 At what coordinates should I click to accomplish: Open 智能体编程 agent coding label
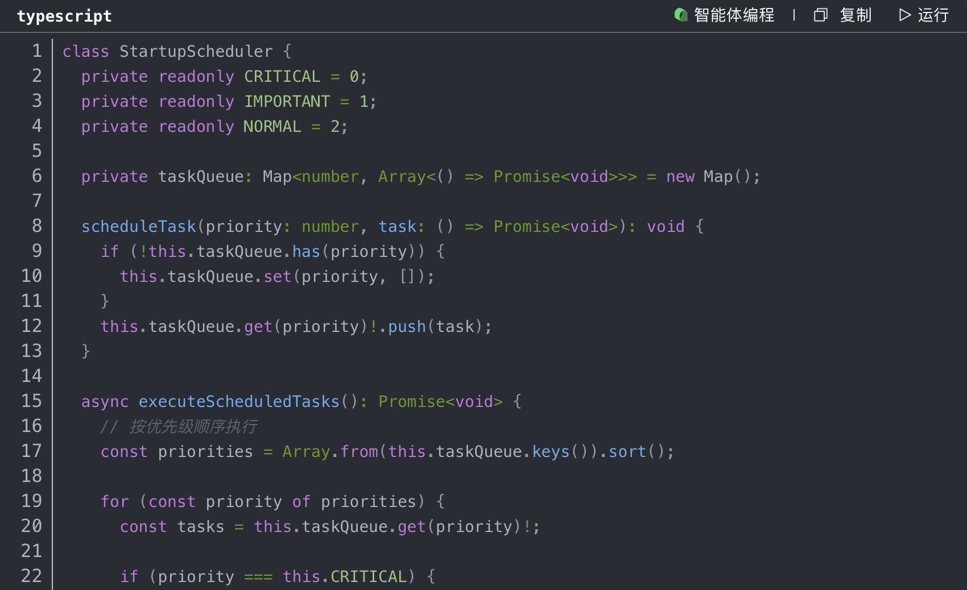click(734, 15)
